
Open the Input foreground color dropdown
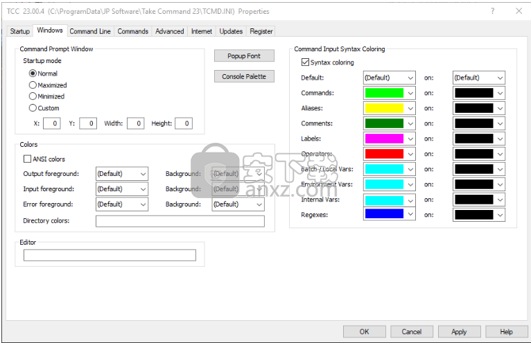tap(122, 189)
